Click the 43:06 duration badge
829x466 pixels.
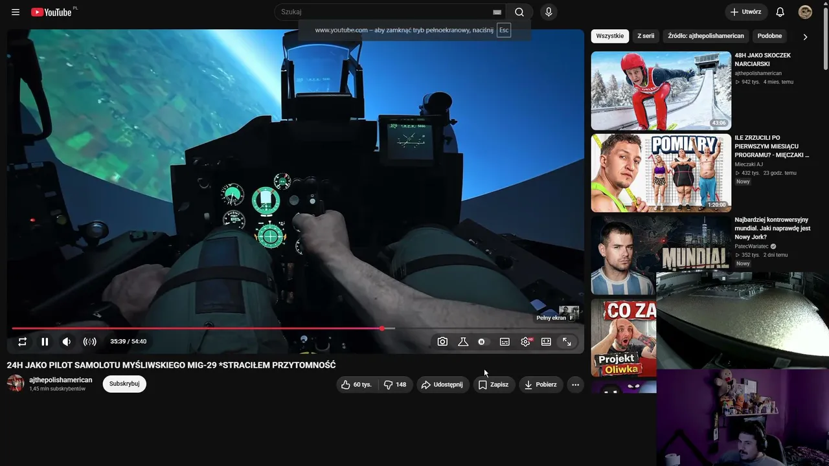(719, 123)
